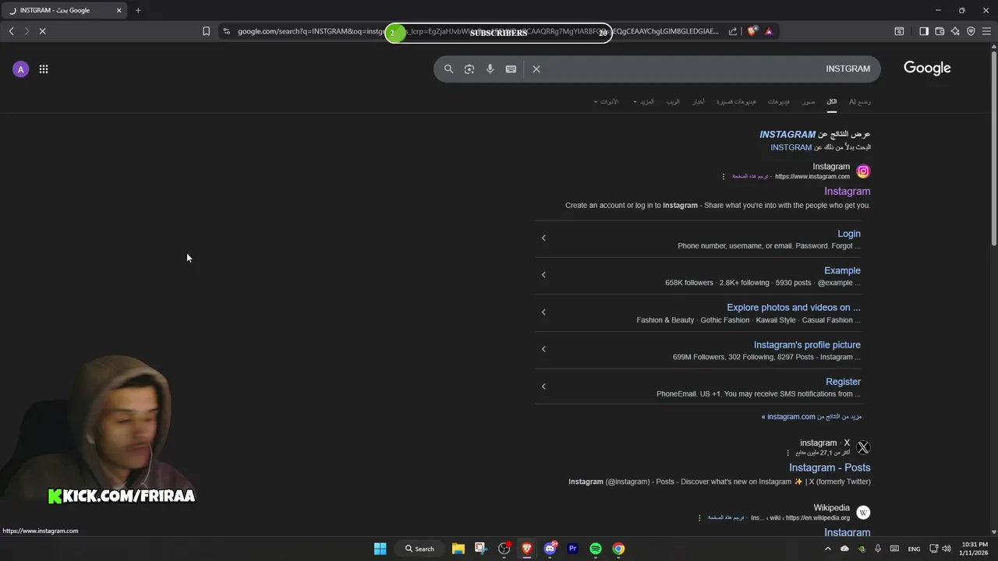The image size is (998, 561).
Task: Open three-dot options next to instagram.com result
Action: [x=724, y=176]
